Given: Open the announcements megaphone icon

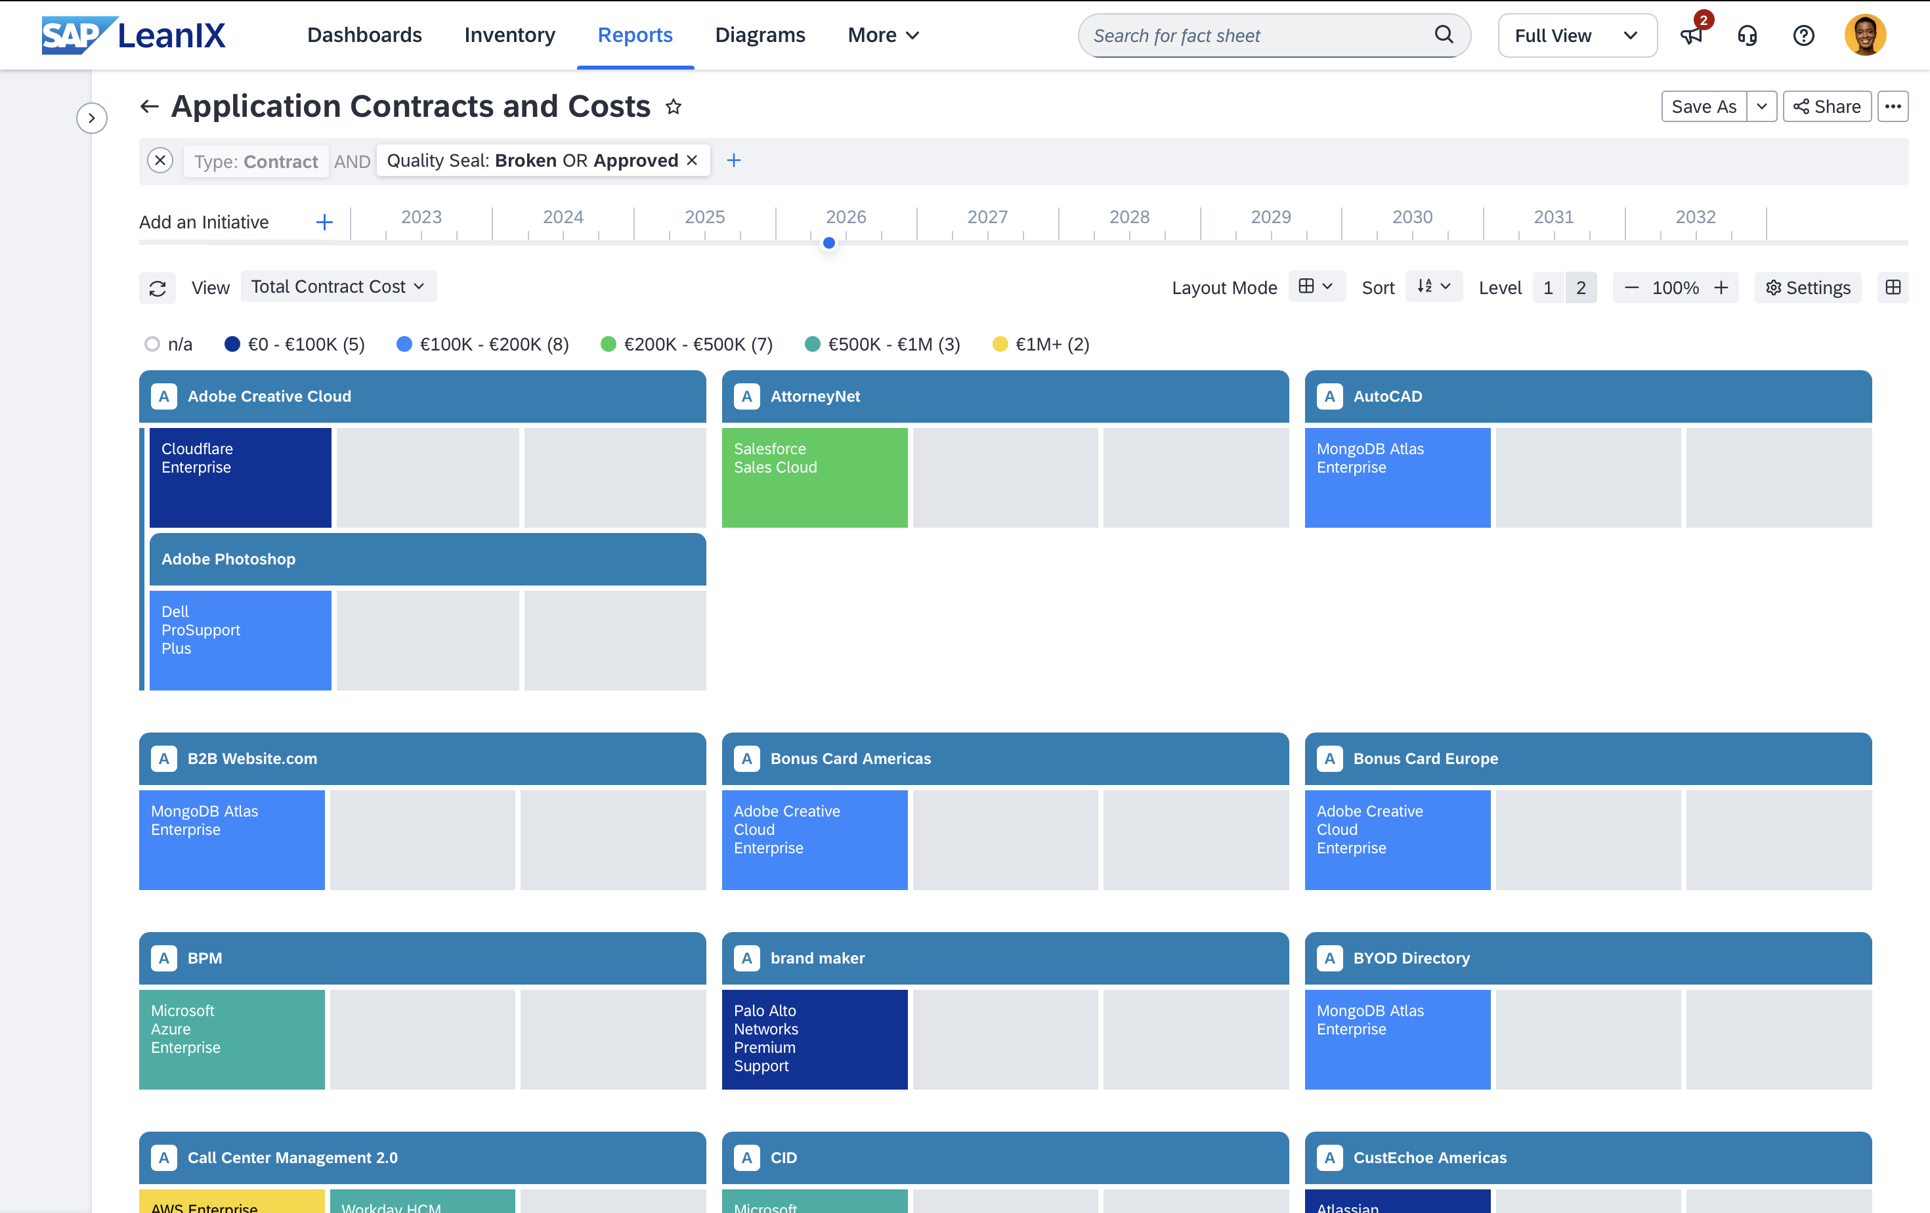Looking at the screenshot, I should [x=1691, y=35].
